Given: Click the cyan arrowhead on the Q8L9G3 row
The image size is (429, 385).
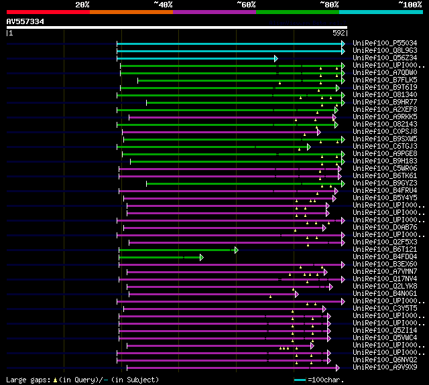Looking at the screenshot, I should [x=343, y=51].
